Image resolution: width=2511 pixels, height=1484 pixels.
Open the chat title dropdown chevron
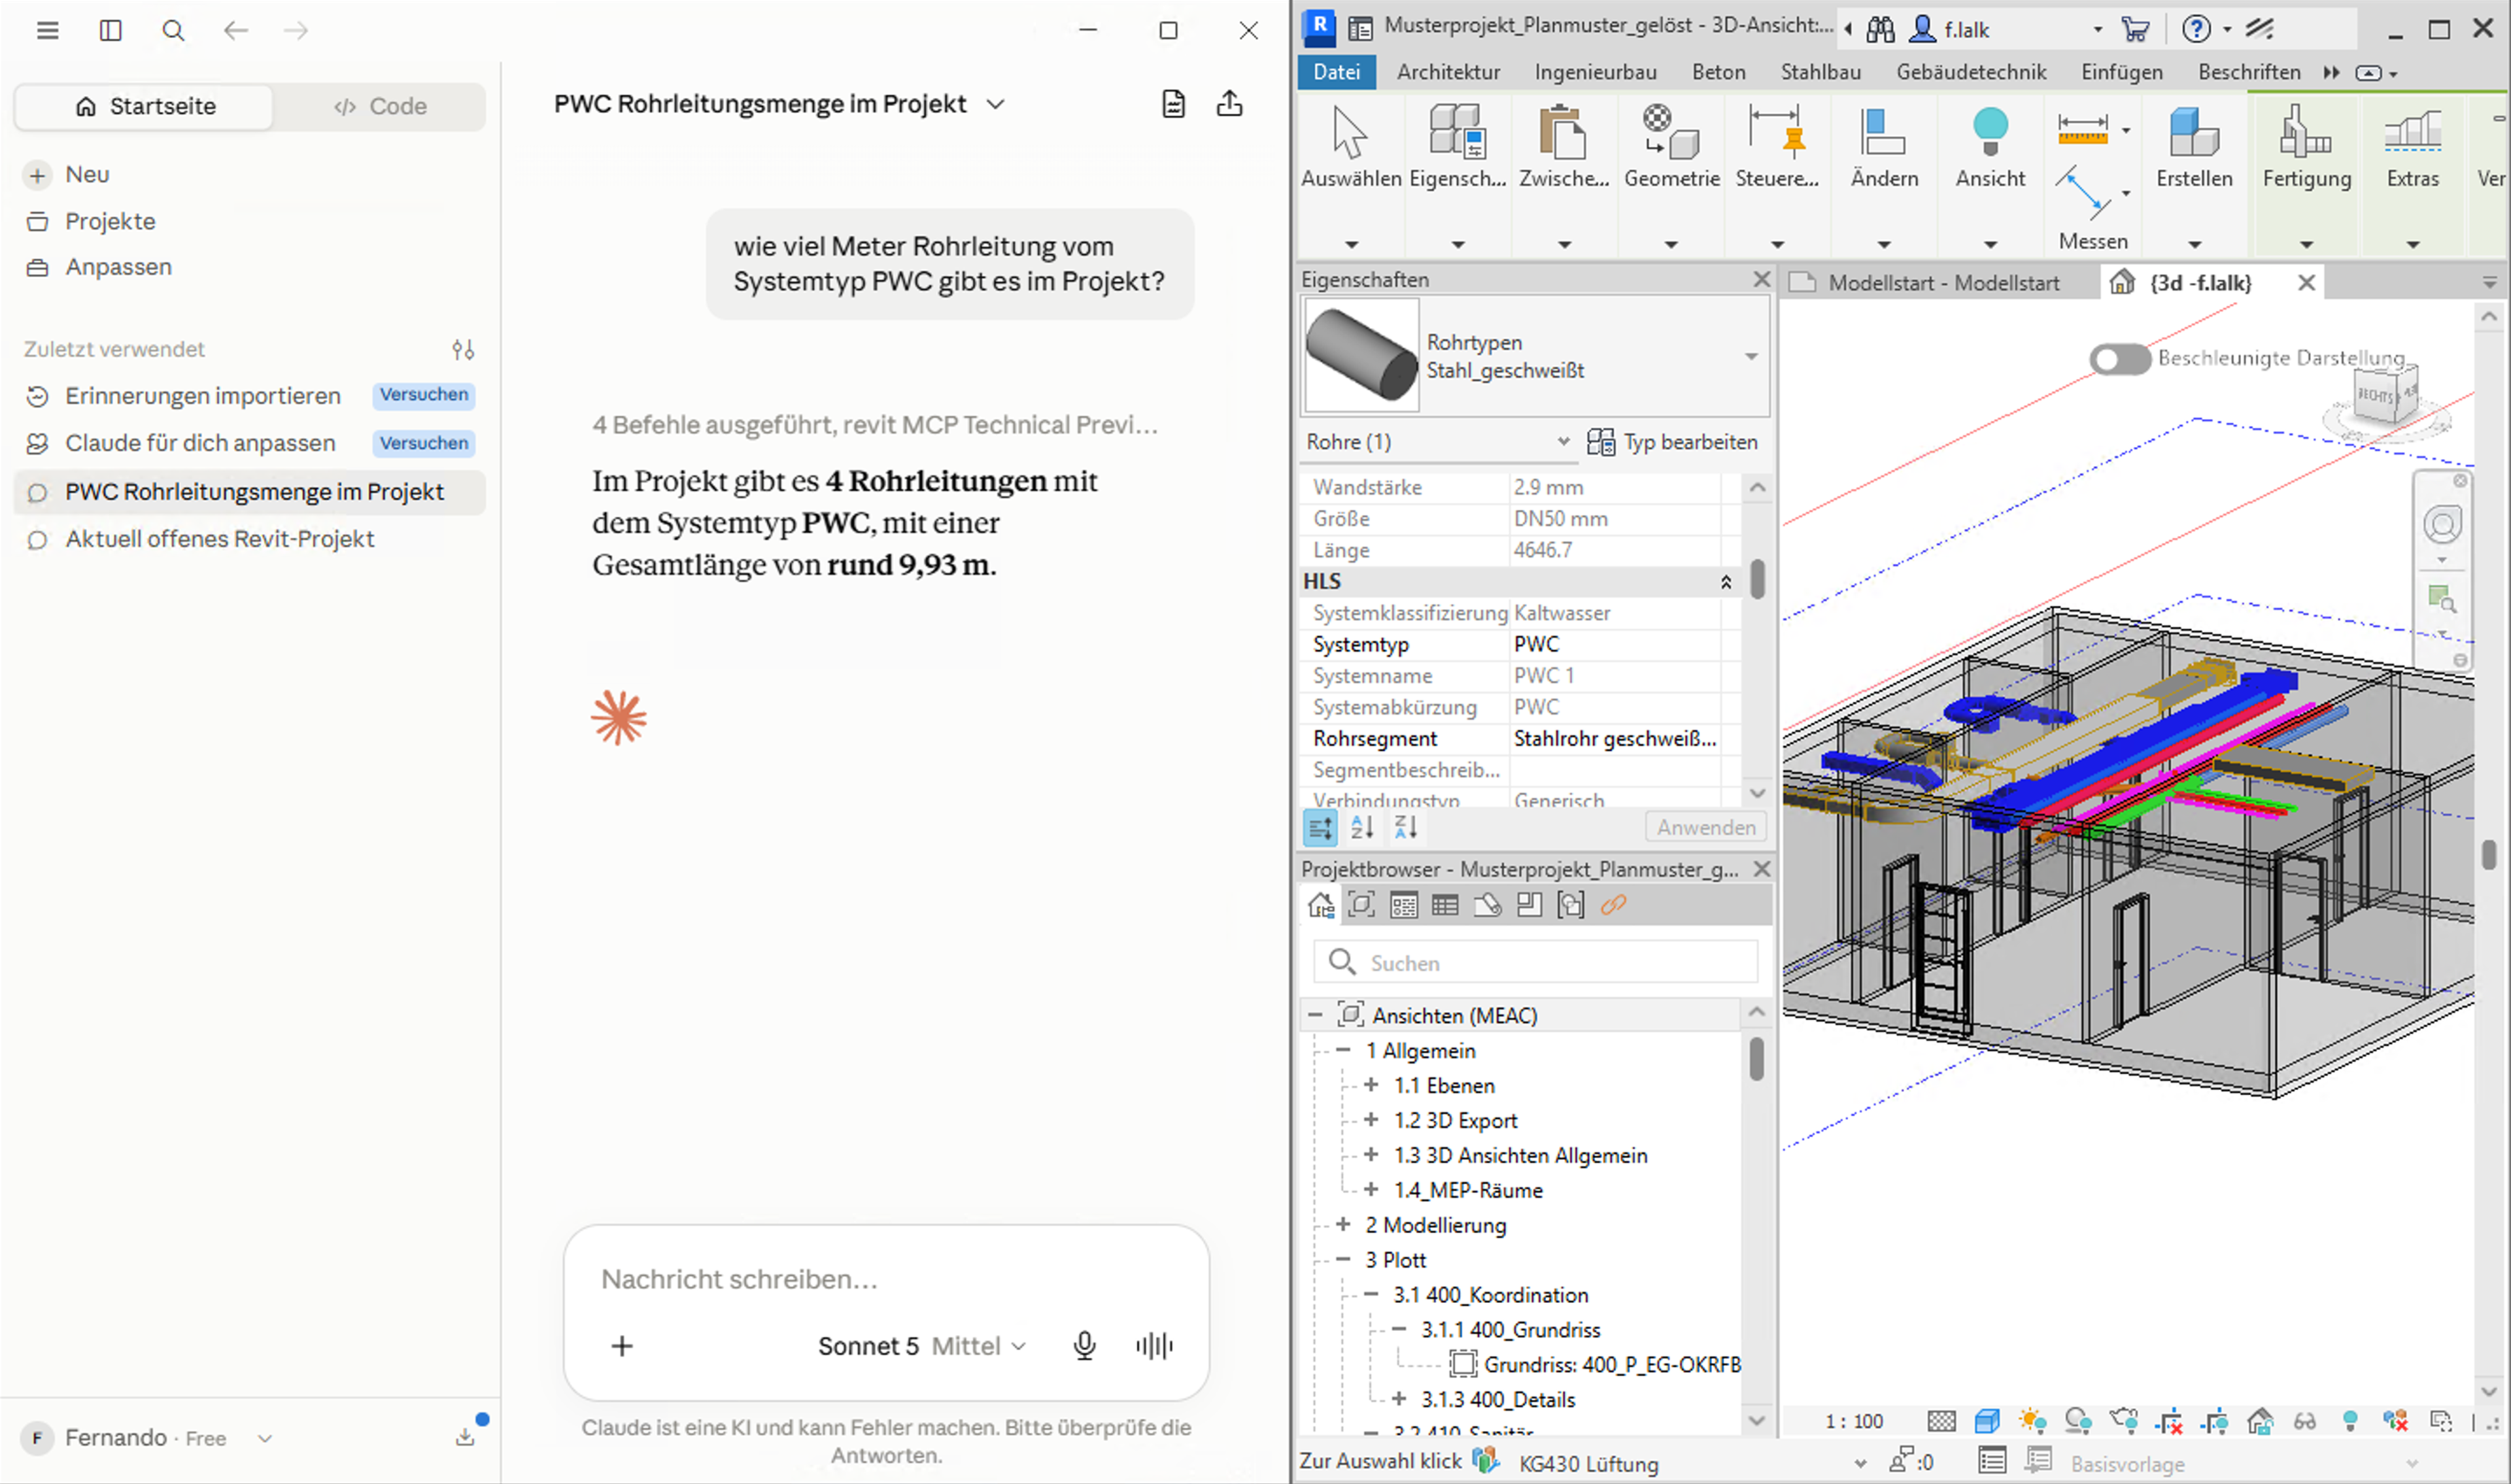(995, 104)
